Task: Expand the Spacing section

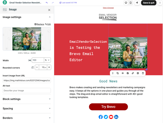Action: tap(27, 108)
